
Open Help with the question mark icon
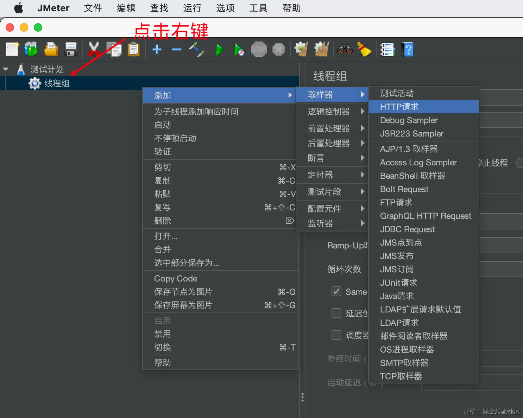(x=408, y=50)
